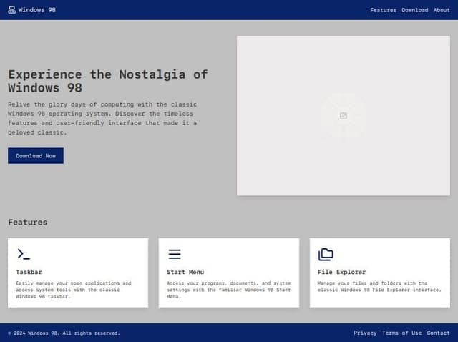
Task: Open the Privacy footer link
Action: pos(365,333)
